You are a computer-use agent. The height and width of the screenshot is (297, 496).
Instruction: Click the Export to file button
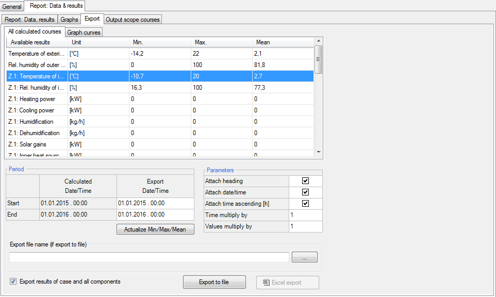214,282
